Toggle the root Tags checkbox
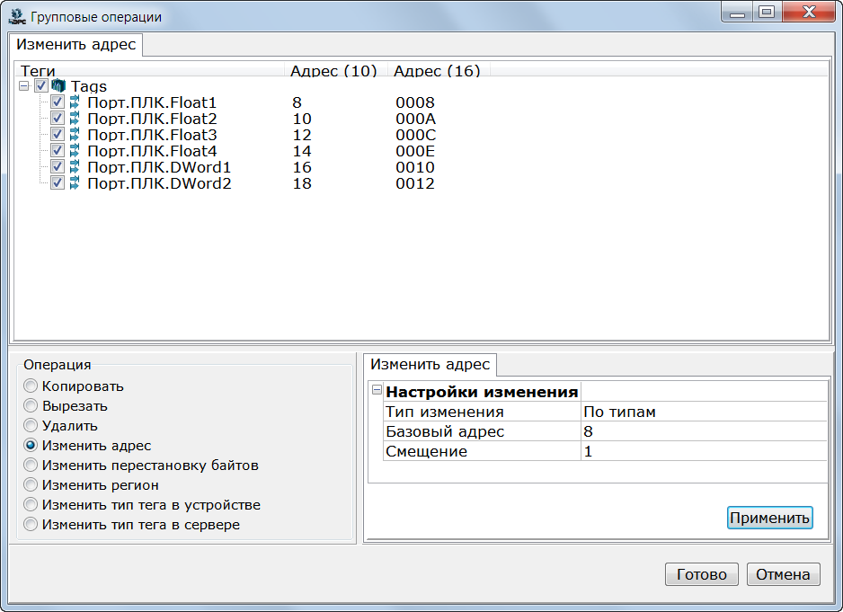Screen dimensions: 843x612 [41, 87]
